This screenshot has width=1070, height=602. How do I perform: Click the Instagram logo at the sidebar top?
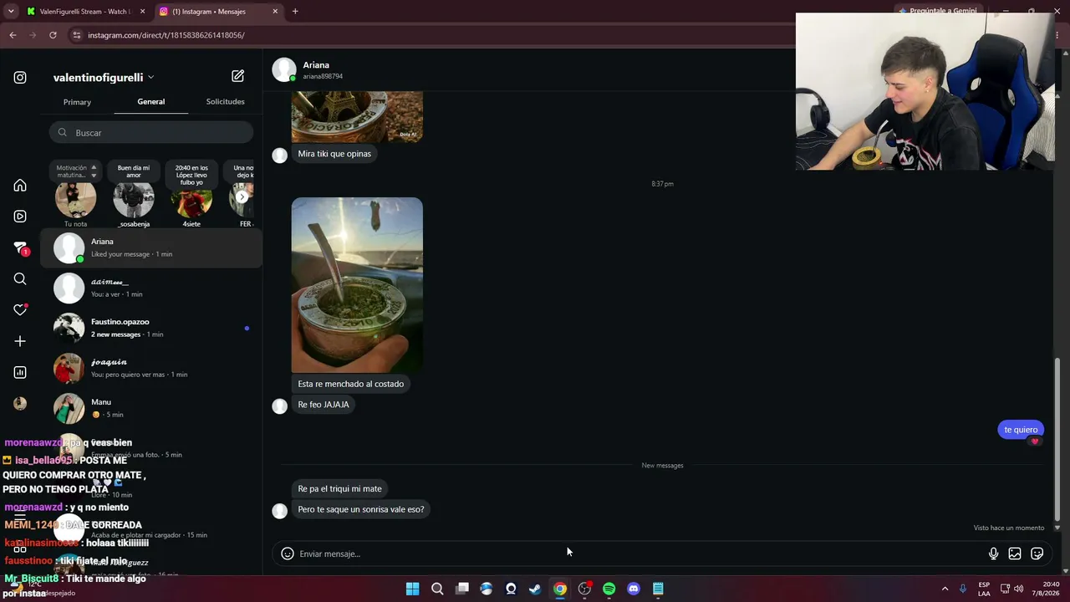pos(20,78)
